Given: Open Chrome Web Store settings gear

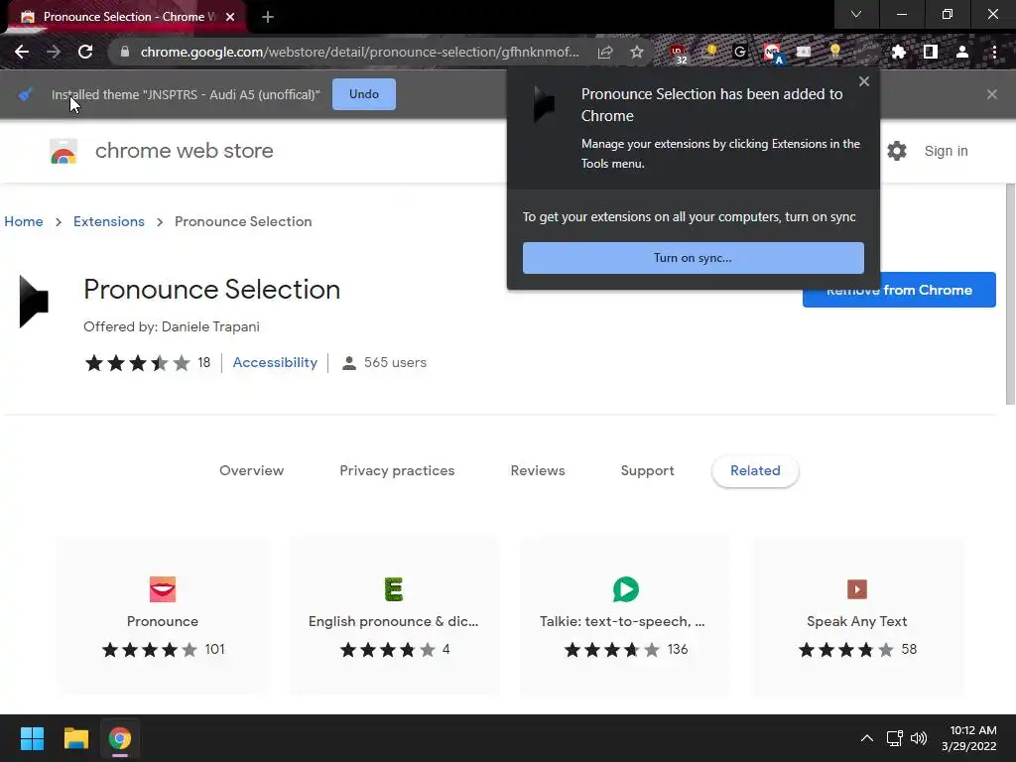Looking at the screenshot, I should pyautogui.click(x=897, y=151).
